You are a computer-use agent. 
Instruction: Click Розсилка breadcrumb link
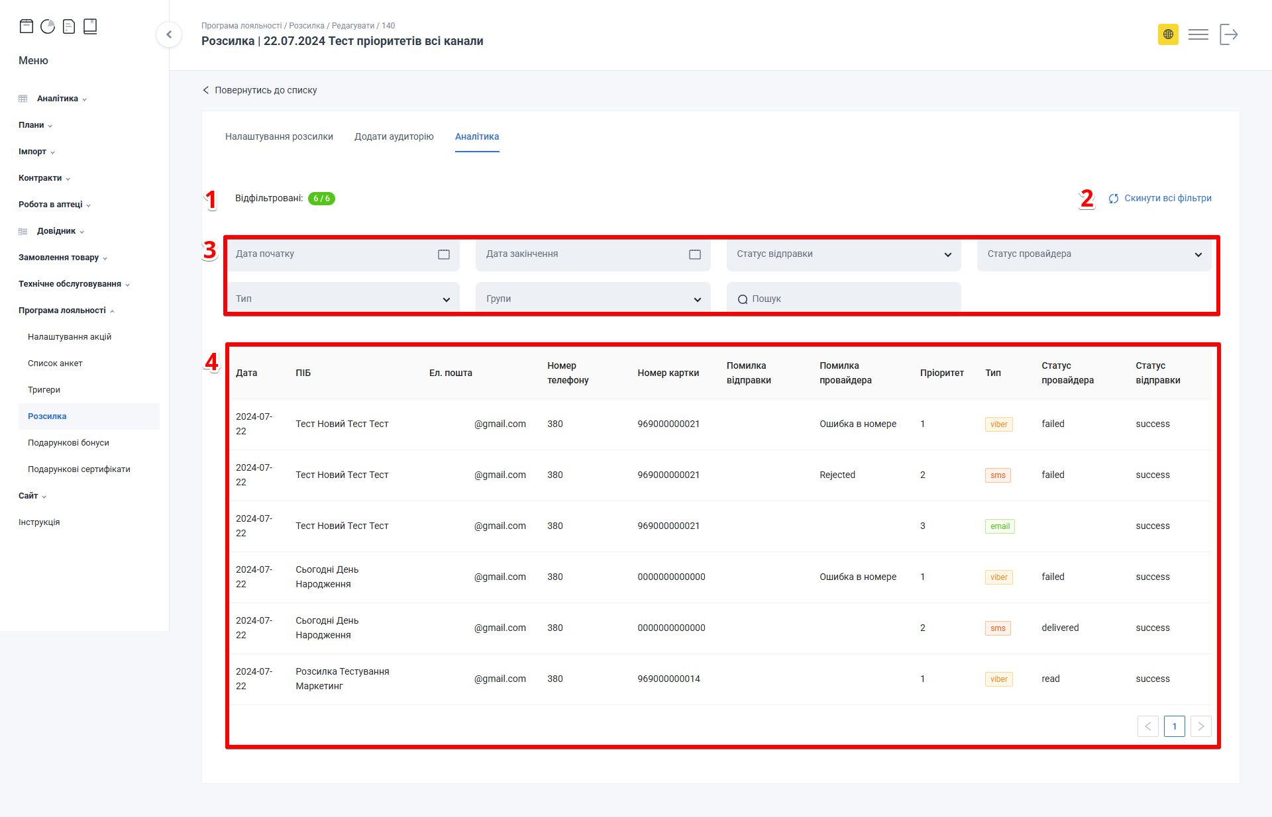coord(307,26)
